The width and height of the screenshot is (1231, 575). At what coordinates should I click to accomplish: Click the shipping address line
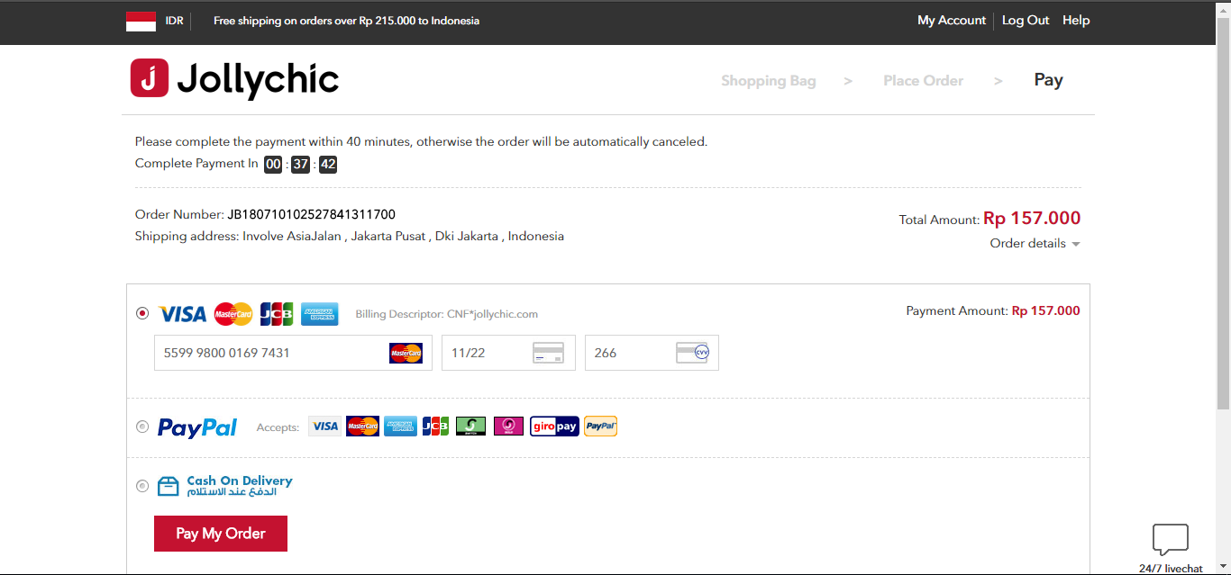click(350, 237)
